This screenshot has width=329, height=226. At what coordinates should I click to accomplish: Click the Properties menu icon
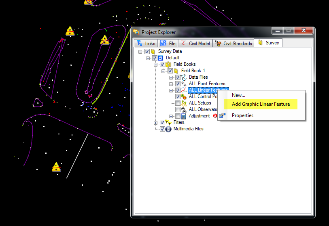[223, 115]
